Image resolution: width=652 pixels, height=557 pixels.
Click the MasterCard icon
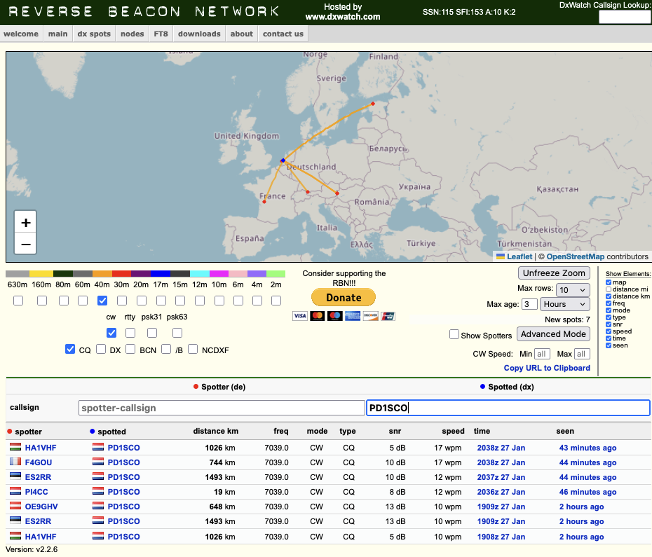[x=318, y=316]
